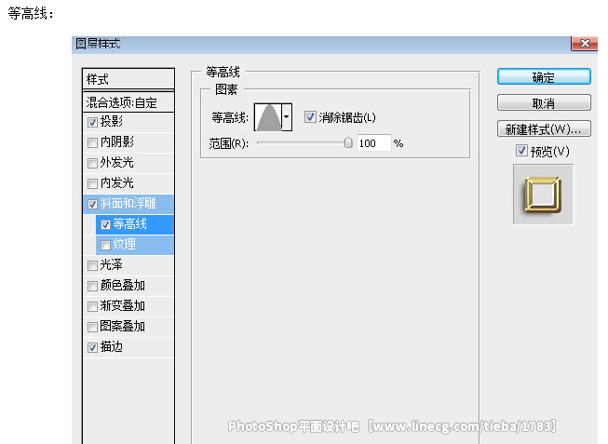
Task: Enable the 内阴影 inner shadow checkbox
Action: tap(92, 142)
